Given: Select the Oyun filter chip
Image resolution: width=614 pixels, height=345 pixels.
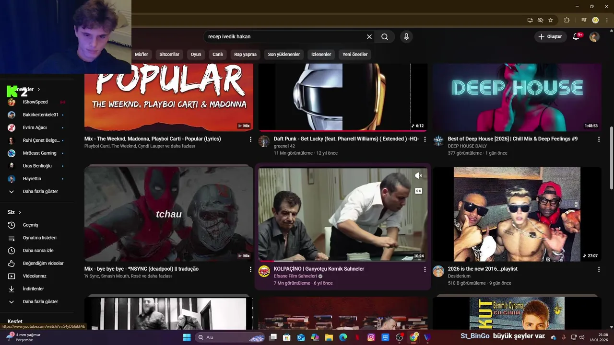Looking at the screenshot, I should pos(196,54).
